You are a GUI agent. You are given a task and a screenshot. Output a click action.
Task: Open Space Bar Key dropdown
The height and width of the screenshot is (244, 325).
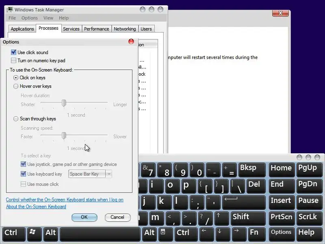coord(108,174)
